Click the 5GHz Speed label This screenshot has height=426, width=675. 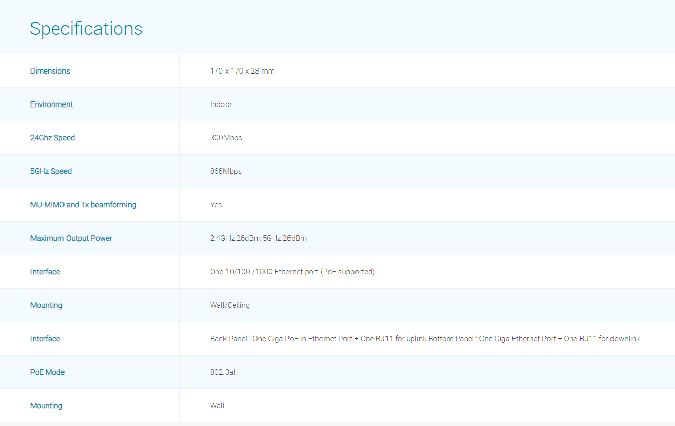(51, 171)
